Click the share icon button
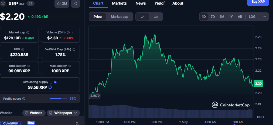Screen dimensions: 273x125 tap(76, 4)
